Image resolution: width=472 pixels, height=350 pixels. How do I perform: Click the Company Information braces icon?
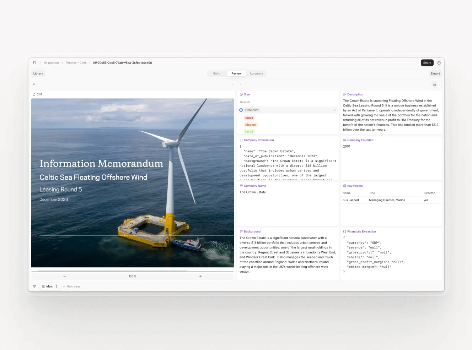point(241,140)
